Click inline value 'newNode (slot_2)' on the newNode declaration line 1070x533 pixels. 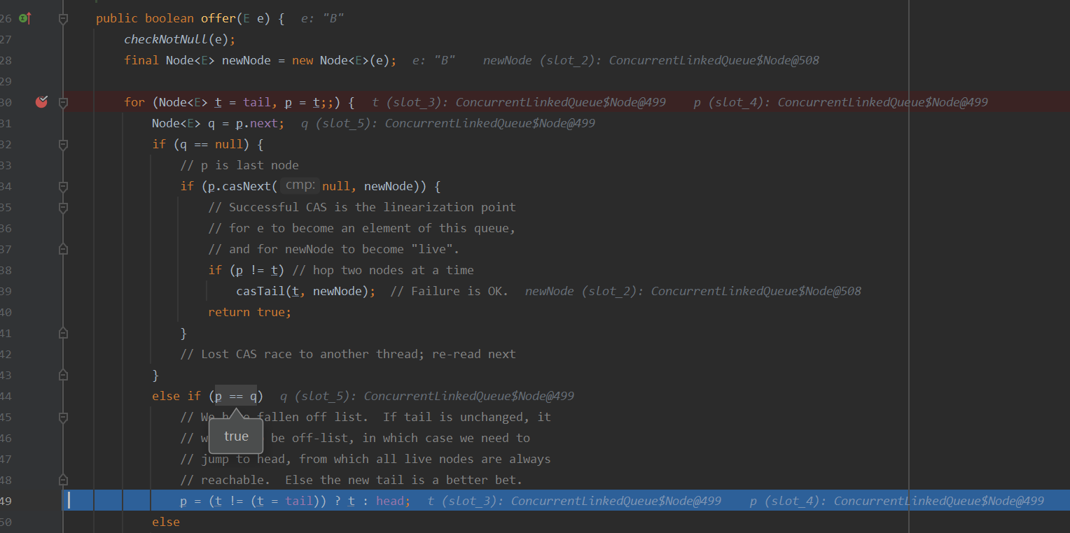[651, 60]
